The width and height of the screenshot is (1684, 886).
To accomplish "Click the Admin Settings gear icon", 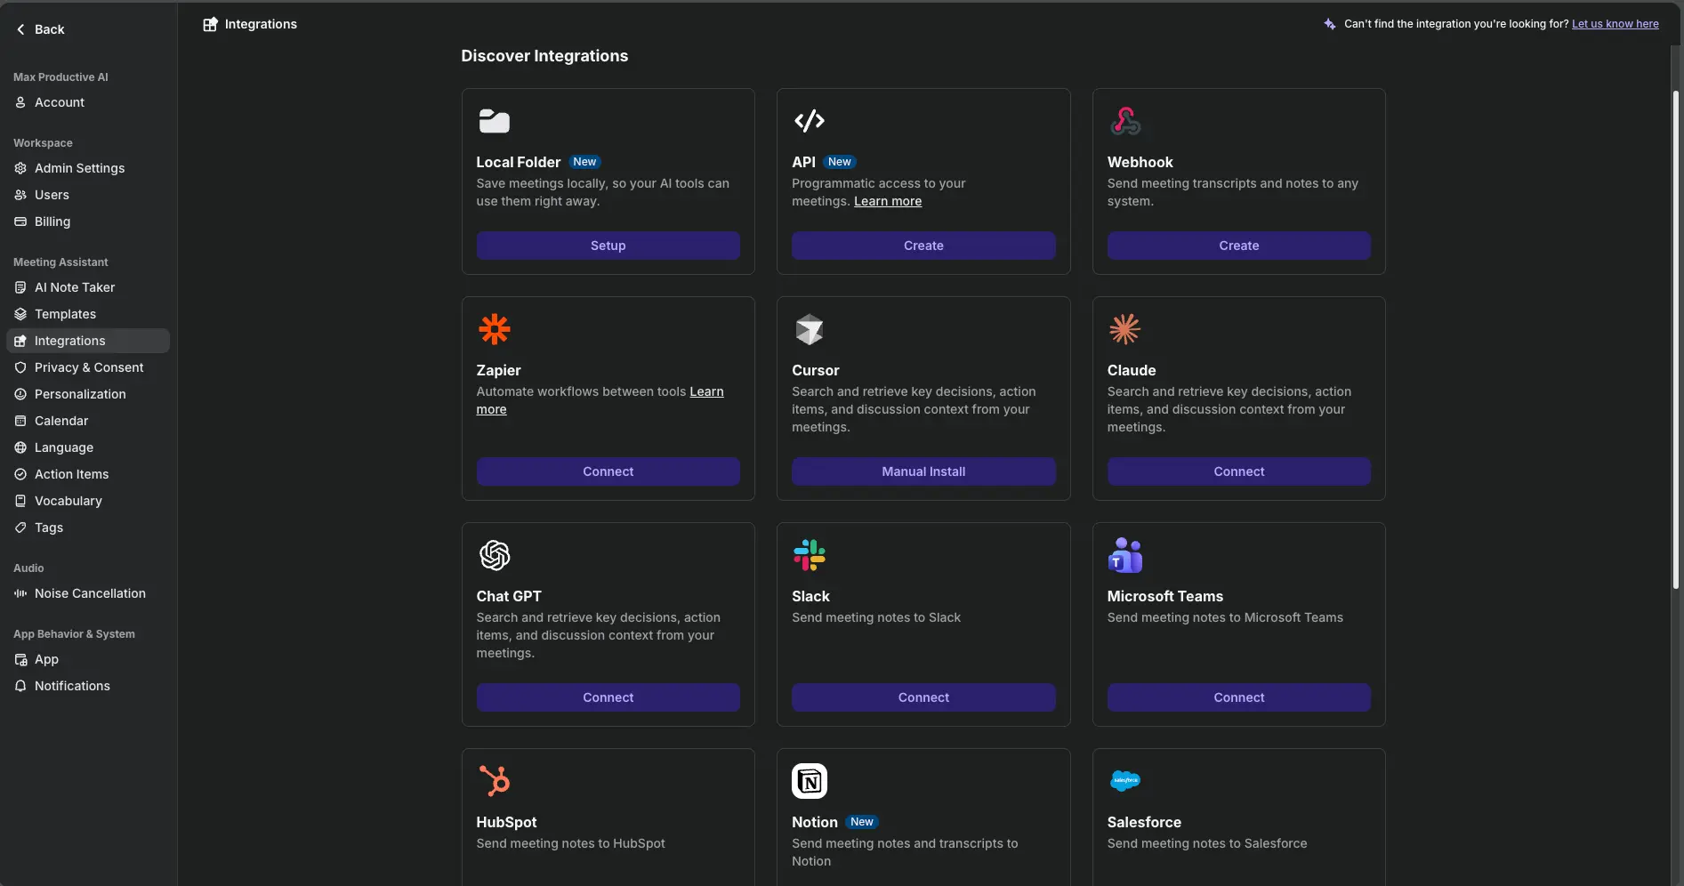I will [20, 168].
